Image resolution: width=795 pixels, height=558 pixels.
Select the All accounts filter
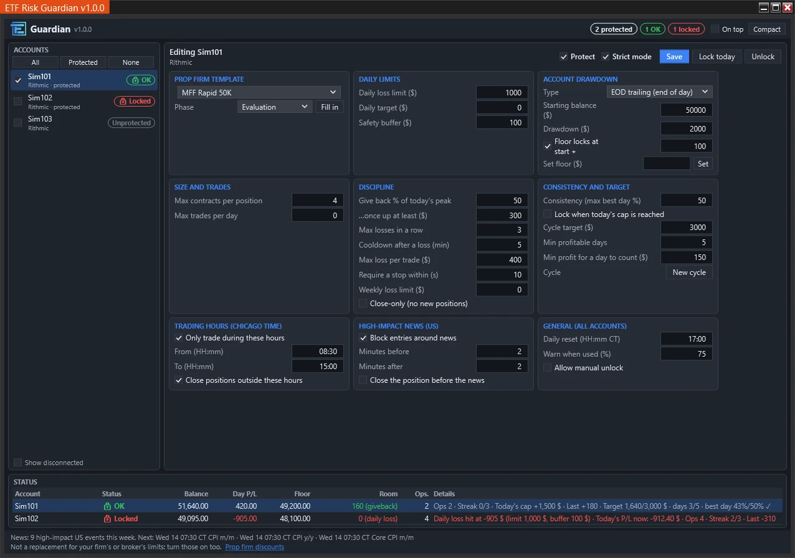36,62
